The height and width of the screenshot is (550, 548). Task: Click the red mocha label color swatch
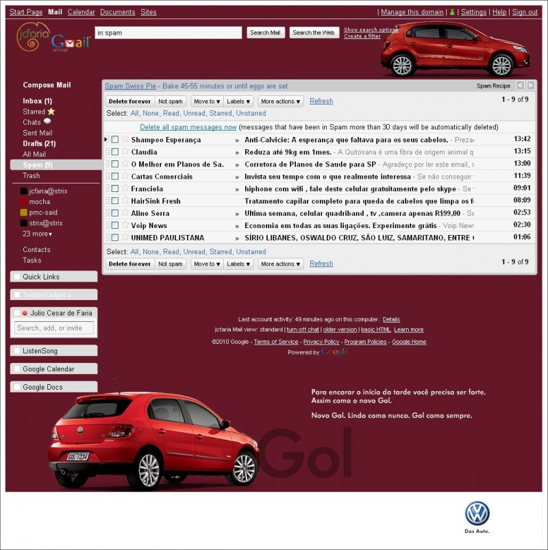point(23,201)
